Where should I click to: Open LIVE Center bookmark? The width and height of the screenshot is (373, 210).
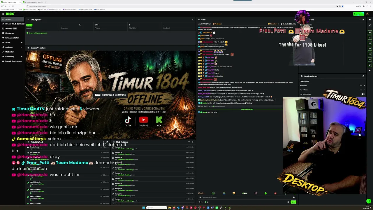click(43, 10)
